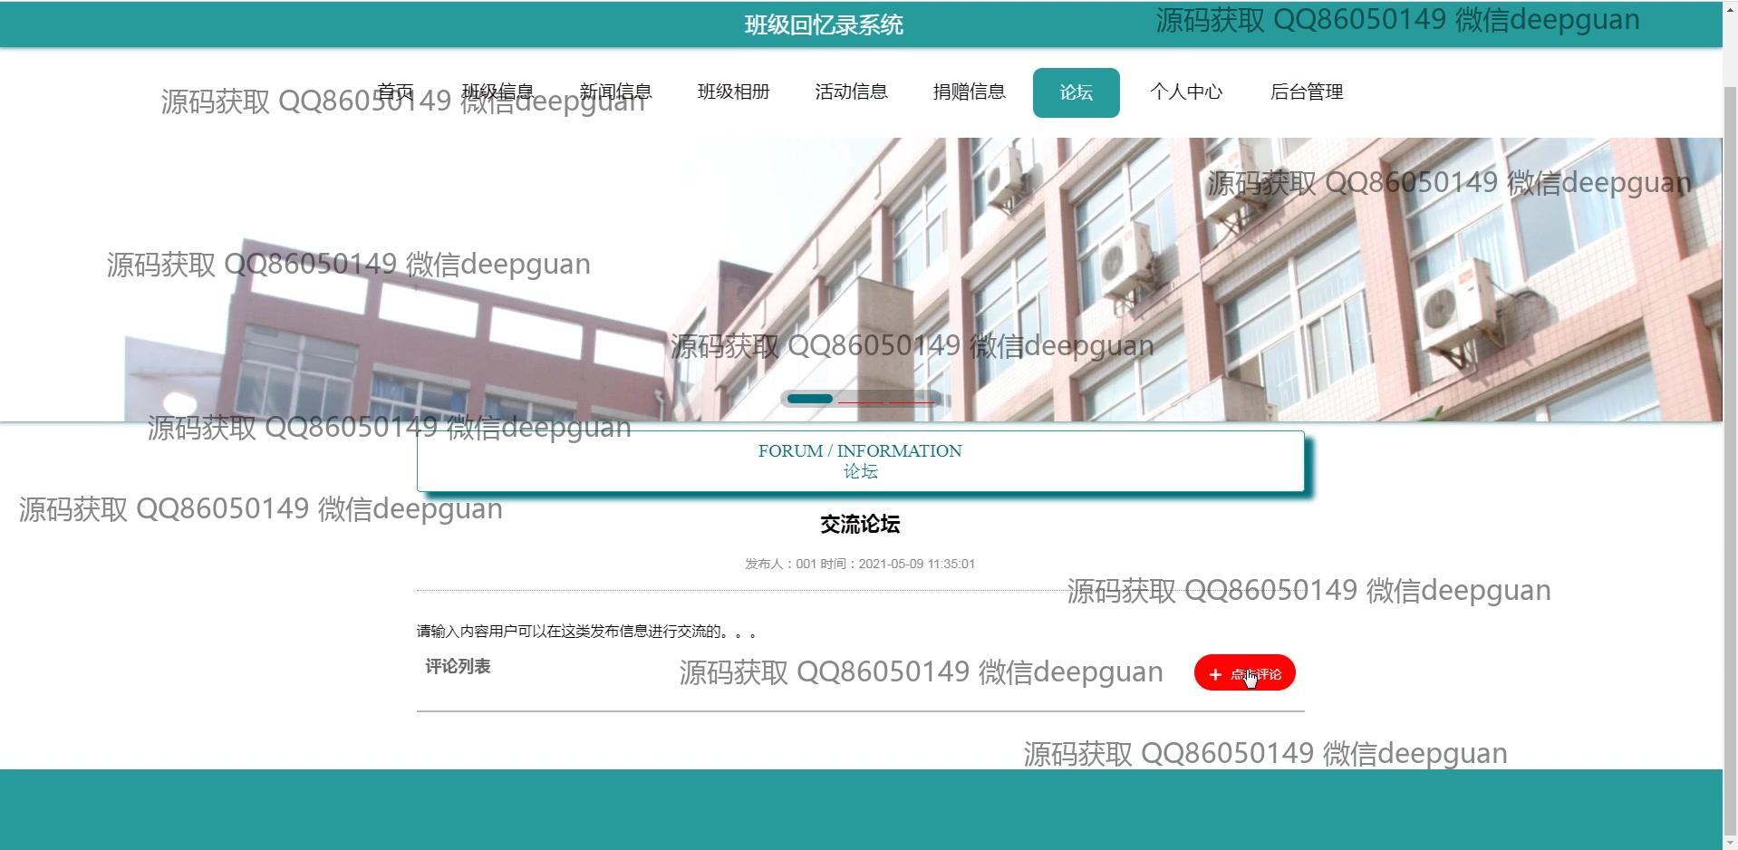Navigate to 班级相册 class album
This screenshot has height=850, width=1738.
coord(733,92)
